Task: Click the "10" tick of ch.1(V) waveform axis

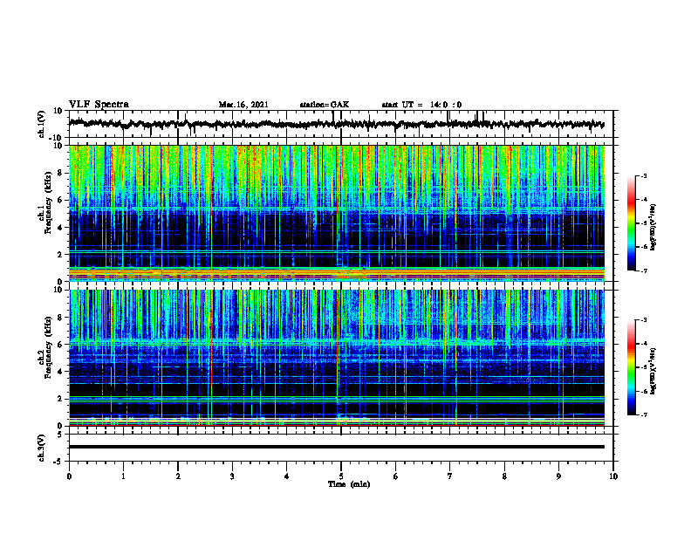Action: point(58,111)
